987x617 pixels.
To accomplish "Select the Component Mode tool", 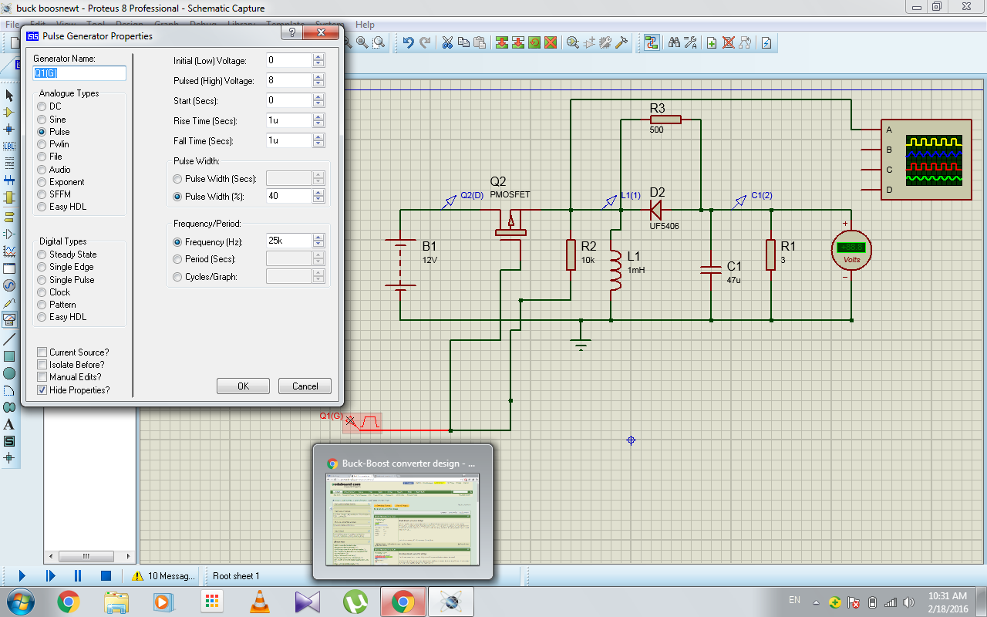I will 9,113.
